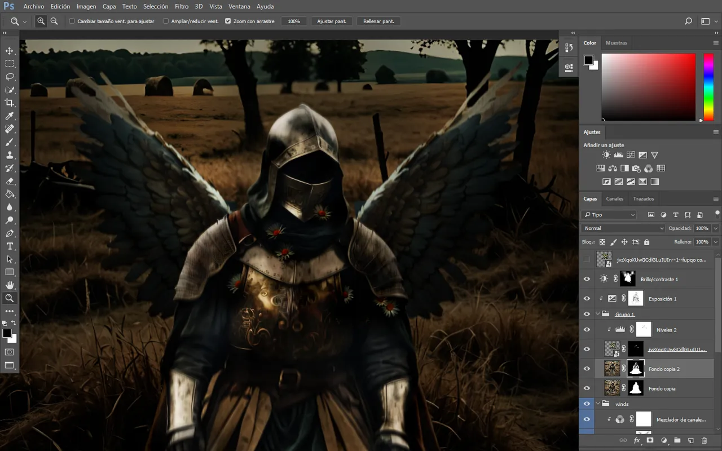Select the Eyedropper tool
Viewport: 722px width, 451px height.
pyautogui.click(x=10, y=116)
